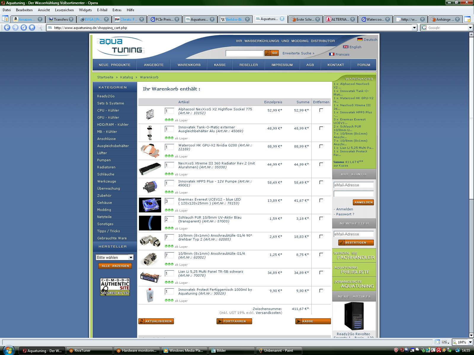Viewport: 474px width, 355px height.
Task: Click the account eMail-Adresse field
Action: pyautogui.click(x=353, y=185)
